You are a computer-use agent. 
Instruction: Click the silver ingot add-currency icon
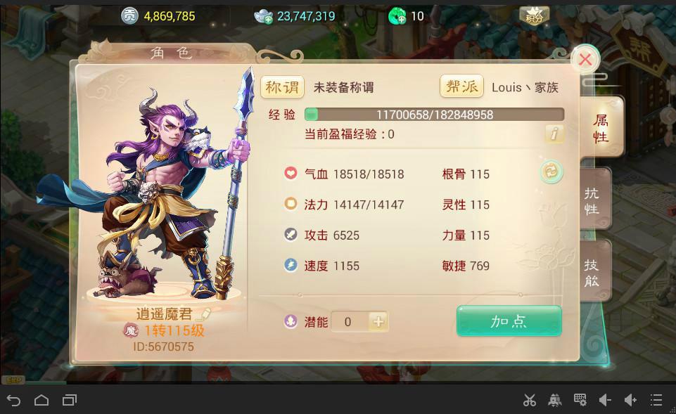(x=263, y=16)
